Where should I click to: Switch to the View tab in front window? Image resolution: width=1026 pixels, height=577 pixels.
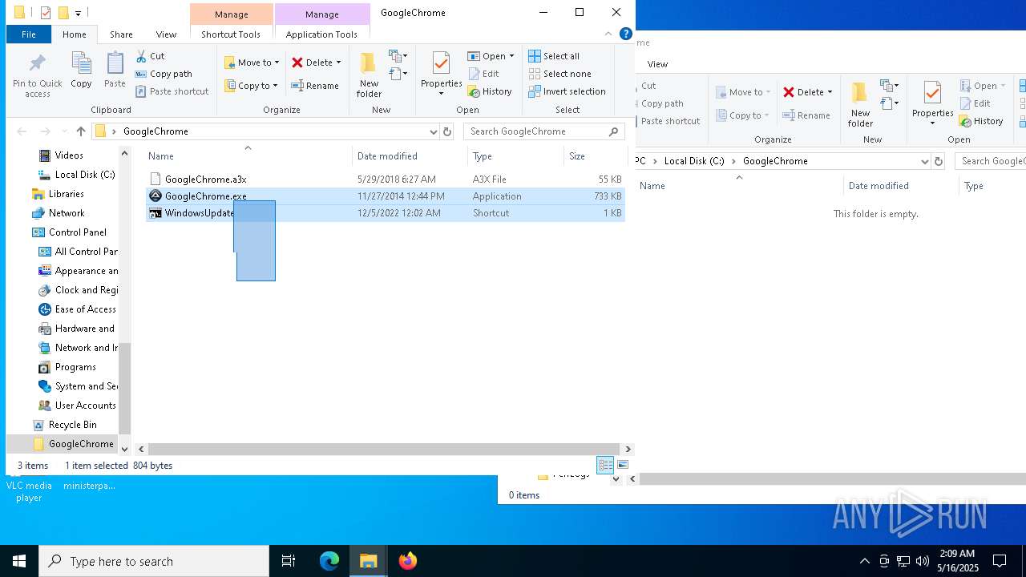(x=166, y=34)
